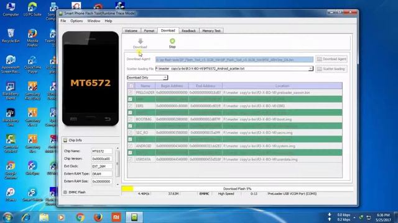Switch to the Format tab

tap(149, 31)
